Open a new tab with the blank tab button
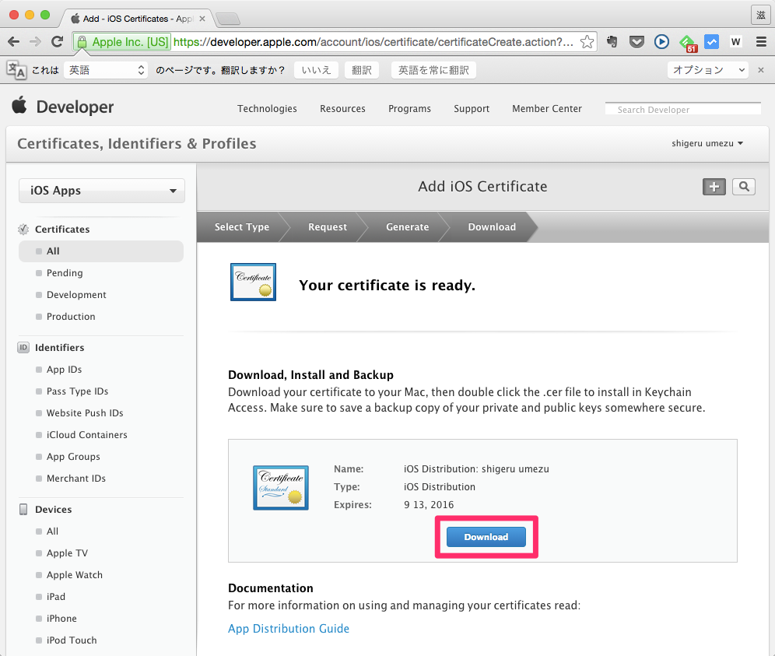 point(228,19)
